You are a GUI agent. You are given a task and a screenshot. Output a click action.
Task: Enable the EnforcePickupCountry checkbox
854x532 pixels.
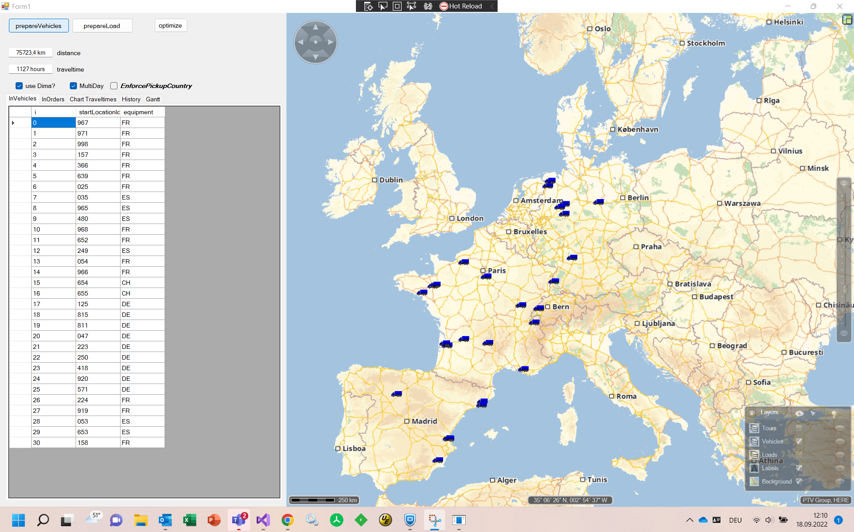pos(114,86)
